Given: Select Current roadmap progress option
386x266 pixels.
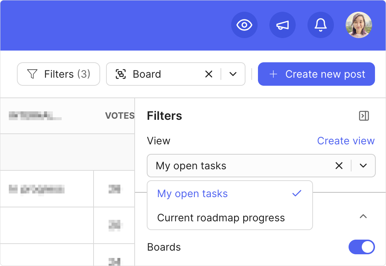Looking at the screenshot, I should pyautogui.click(x=221, y=218).
